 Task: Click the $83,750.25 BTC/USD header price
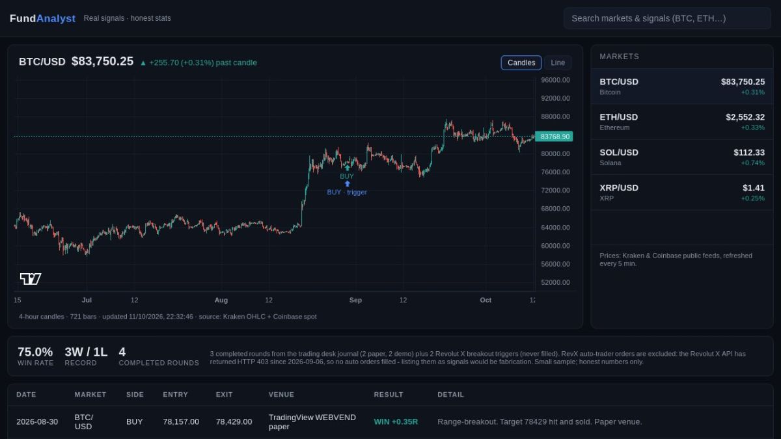click(x=102, y=61)
